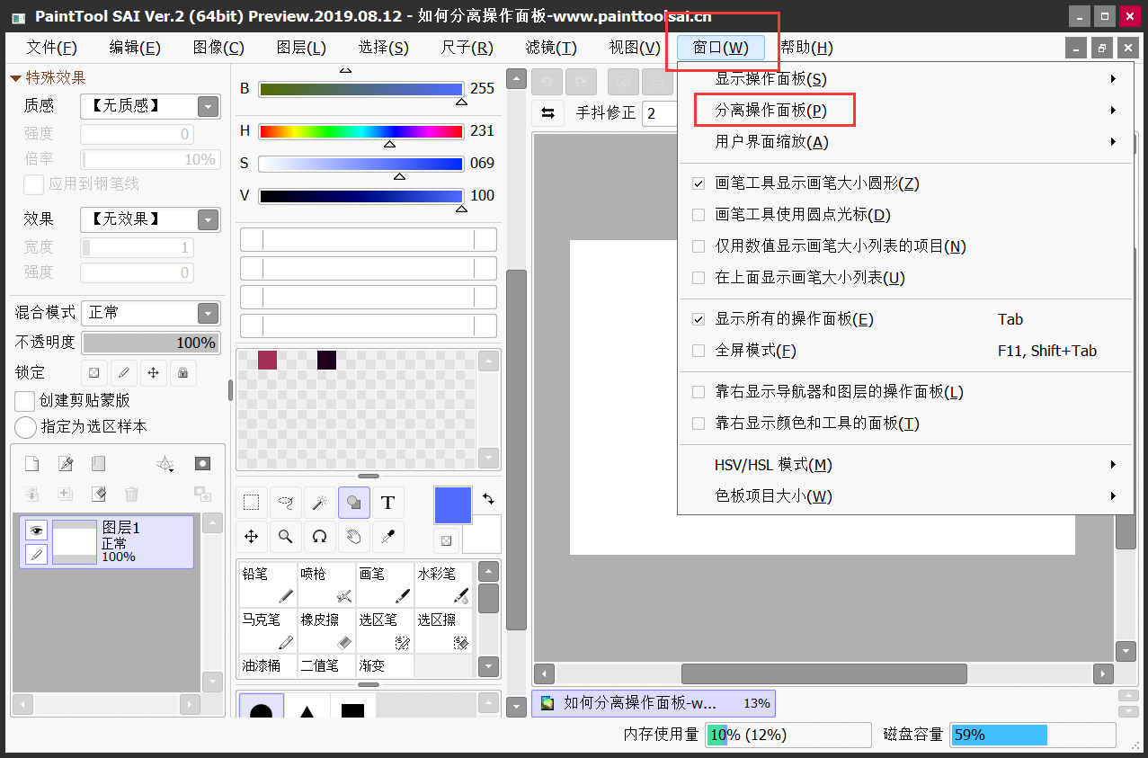Create a new layer folder
Image resolution: width=1148 pixels, height=758 pixels.
98,464
